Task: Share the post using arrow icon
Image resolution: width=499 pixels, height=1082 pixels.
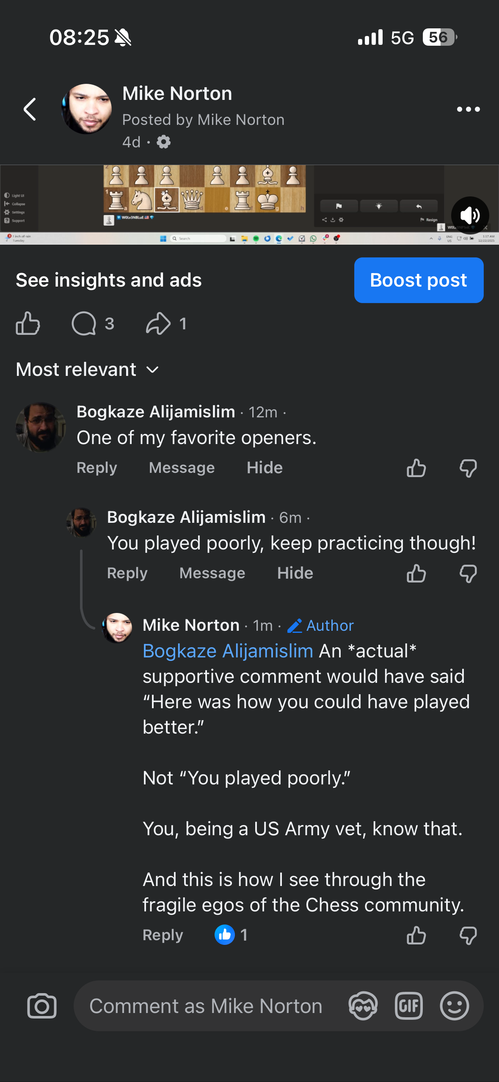Action: point(158,323)
